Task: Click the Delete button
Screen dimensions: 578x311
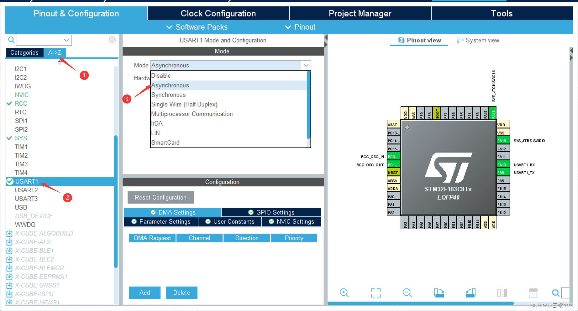Action: 182,292
